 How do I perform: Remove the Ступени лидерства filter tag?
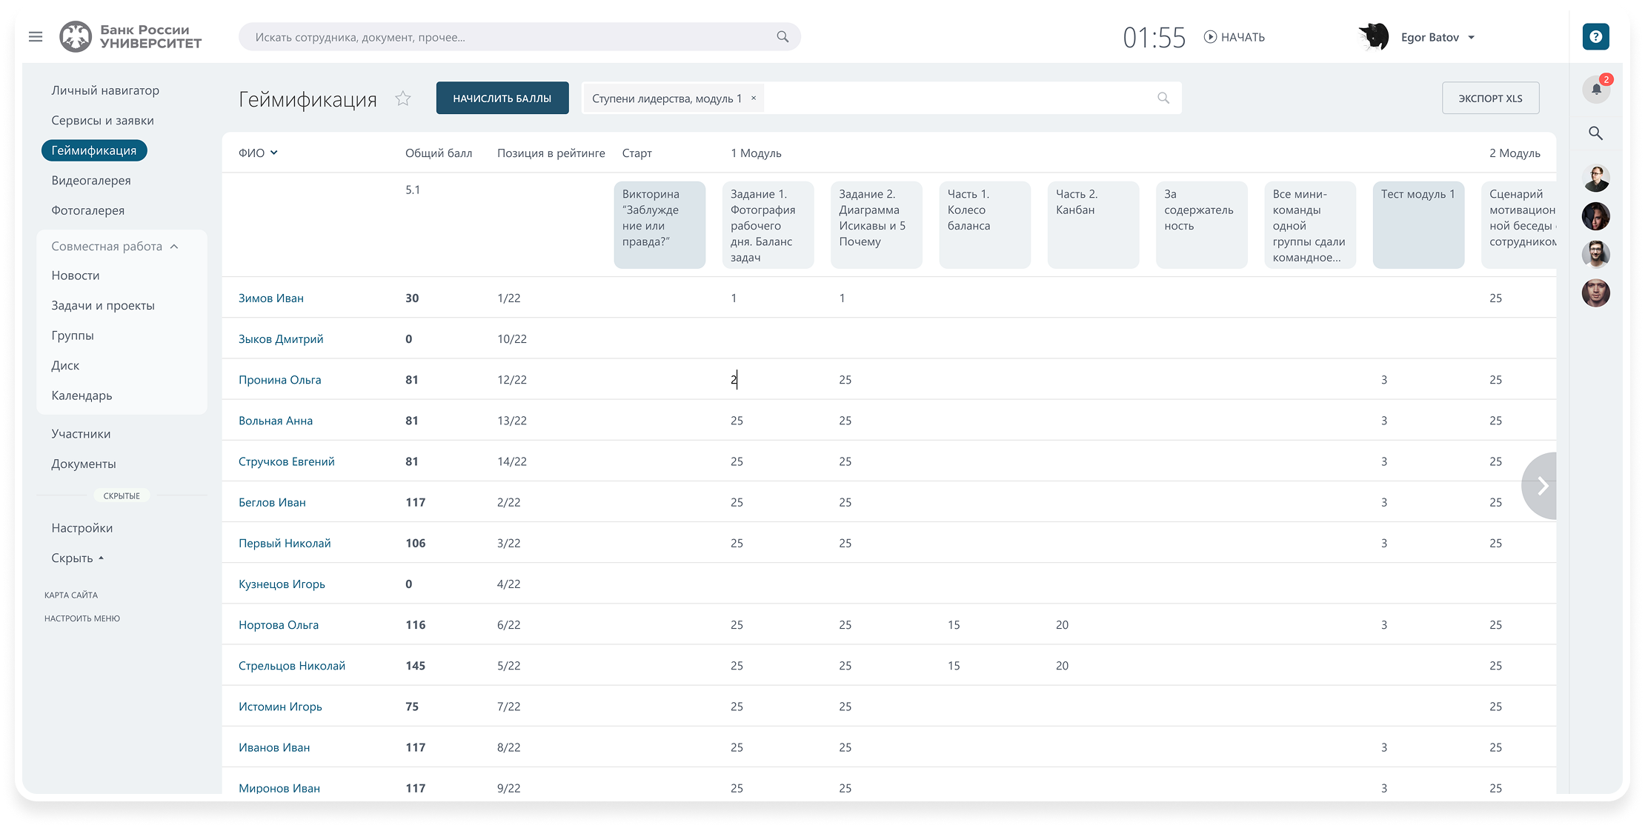(754, 98)
